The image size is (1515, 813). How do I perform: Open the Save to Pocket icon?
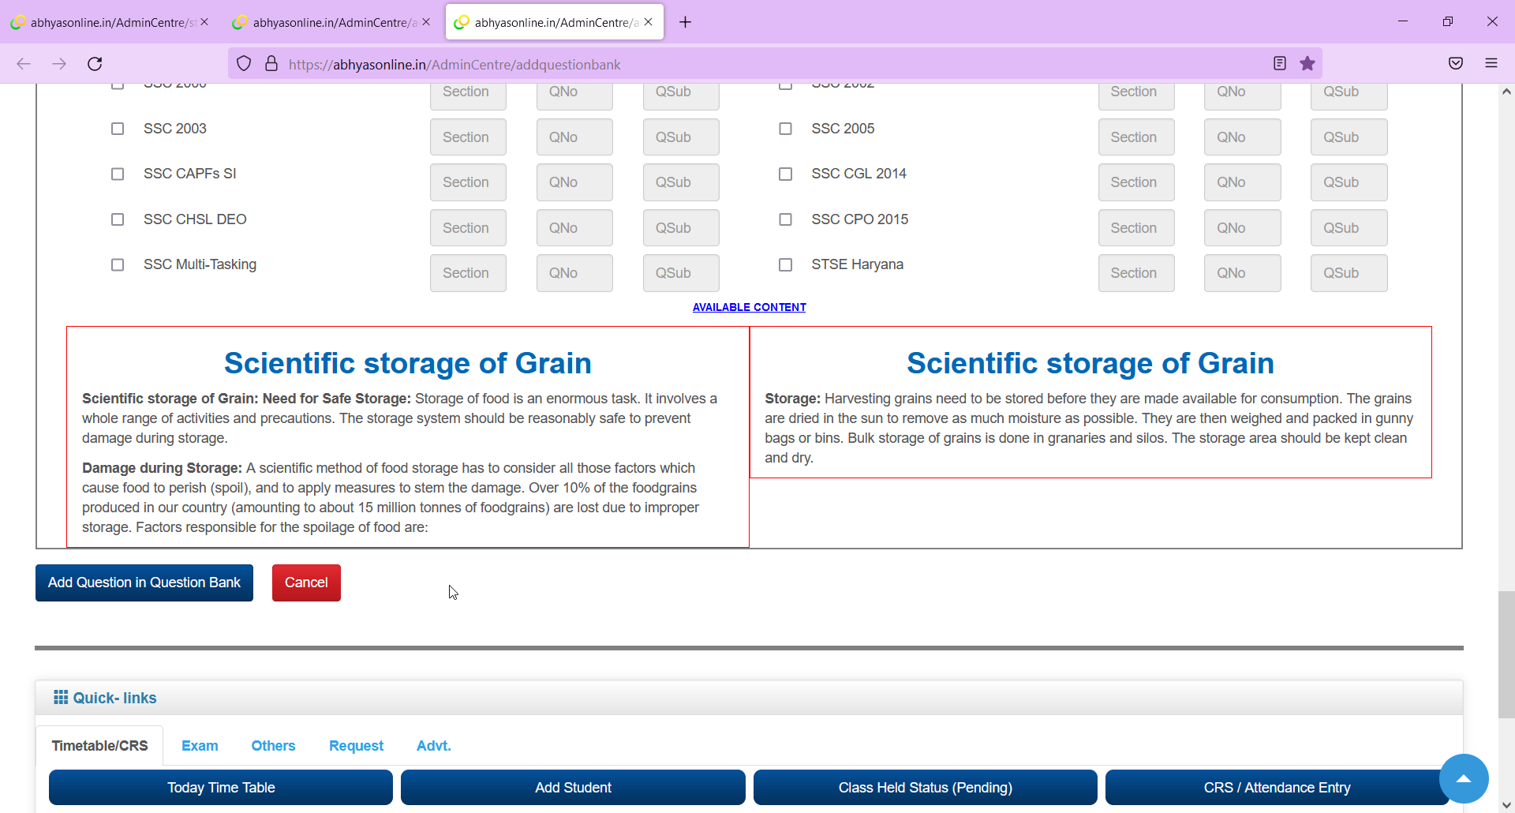click(x=1456, y=64)
